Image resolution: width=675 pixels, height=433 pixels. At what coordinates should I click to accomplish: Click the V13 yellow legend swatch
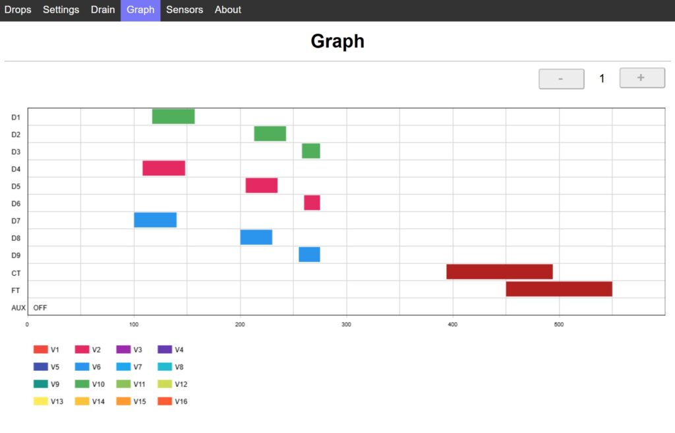tap(41, 401)
